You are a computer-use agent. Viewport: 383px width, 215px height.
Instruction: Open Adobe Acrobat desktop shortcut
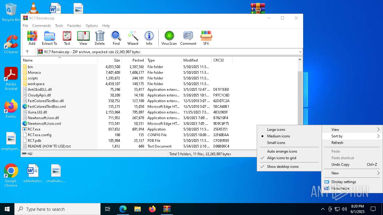[x=11, y=79]
